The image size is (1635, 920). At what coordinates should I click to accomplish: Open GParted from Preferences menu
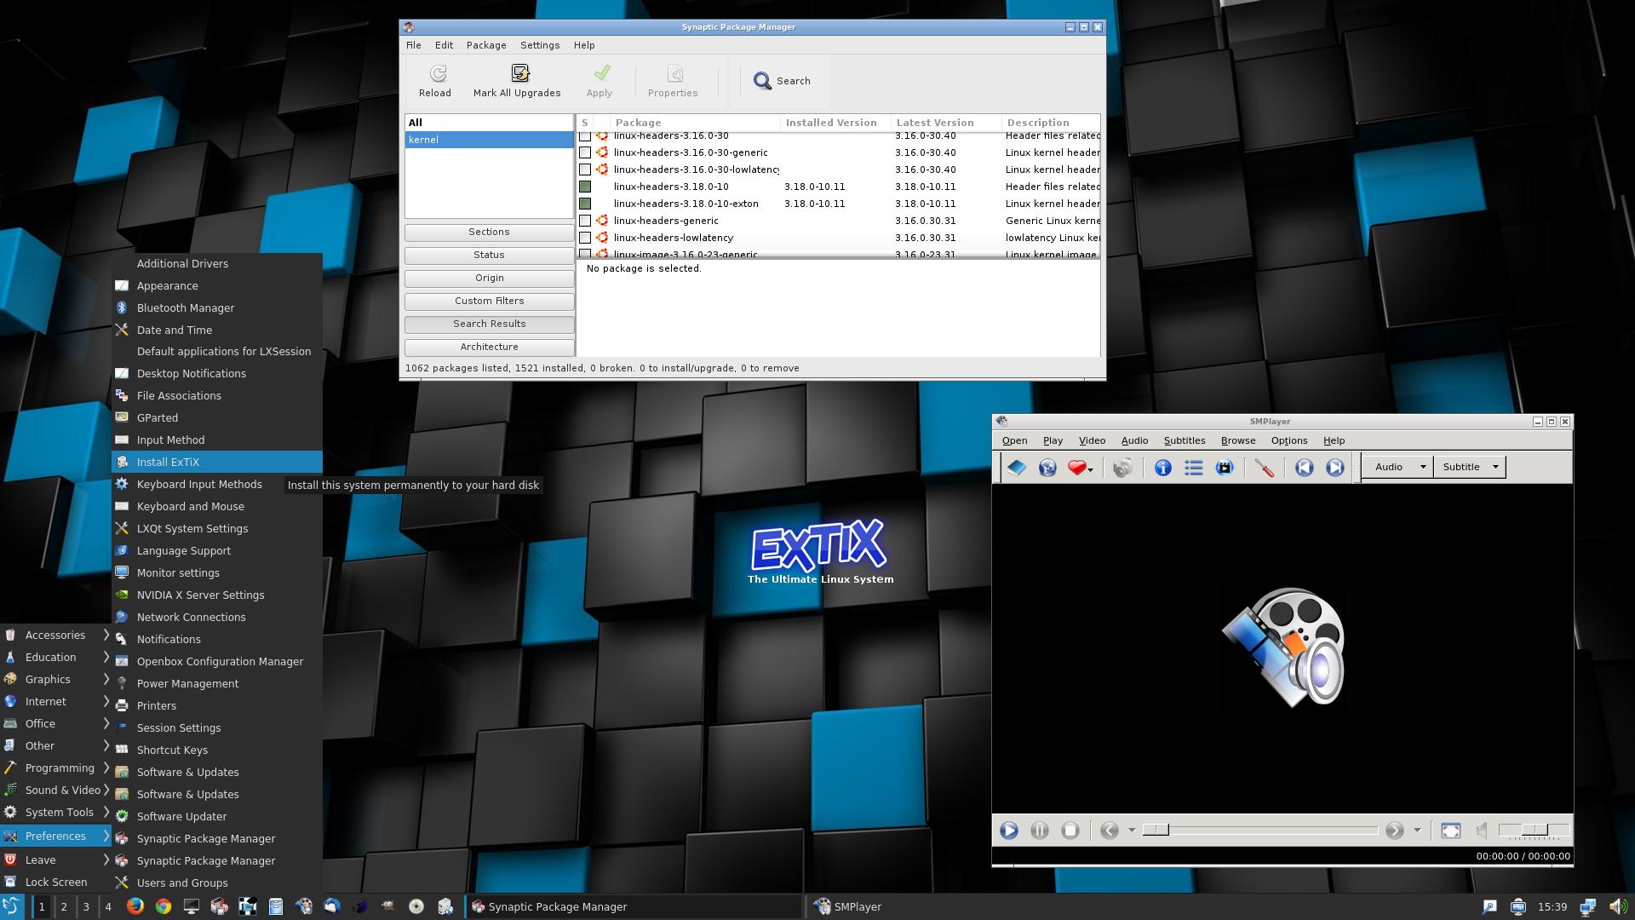(217, 417)
